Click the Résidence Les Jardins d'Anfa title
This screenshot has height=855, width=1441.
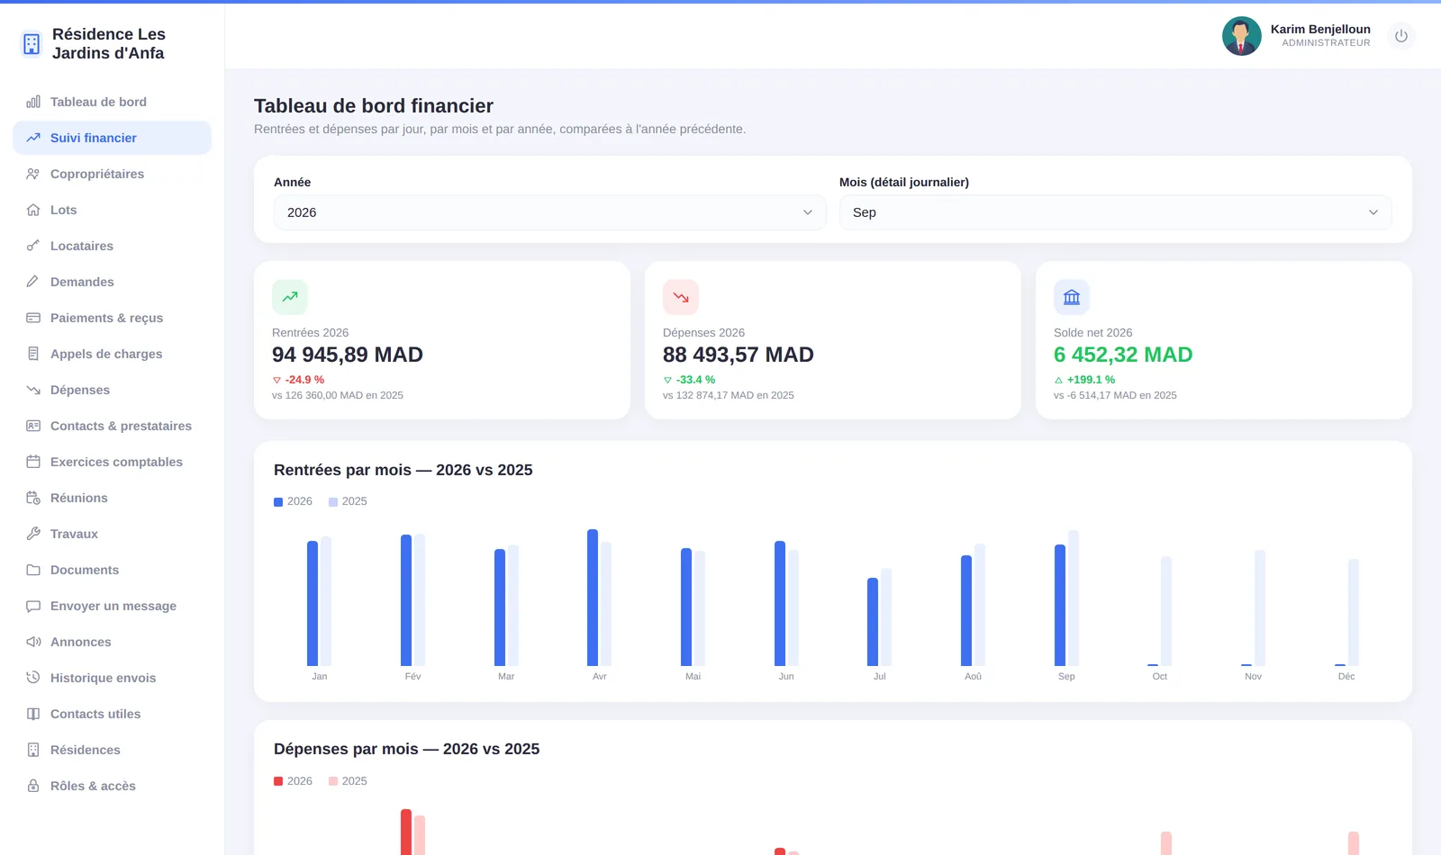pyautogui.click(x=109, y=43)
